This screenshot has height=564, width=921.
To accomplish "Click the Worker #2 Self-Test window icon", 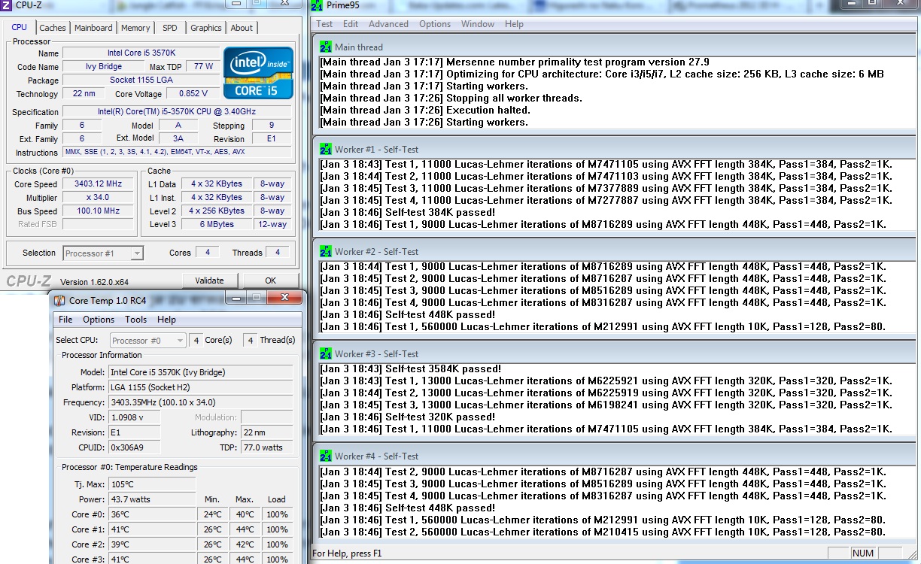I will (x=325, y=251).
